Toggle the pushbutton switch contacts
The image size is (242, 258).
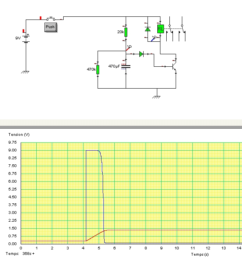51,19
